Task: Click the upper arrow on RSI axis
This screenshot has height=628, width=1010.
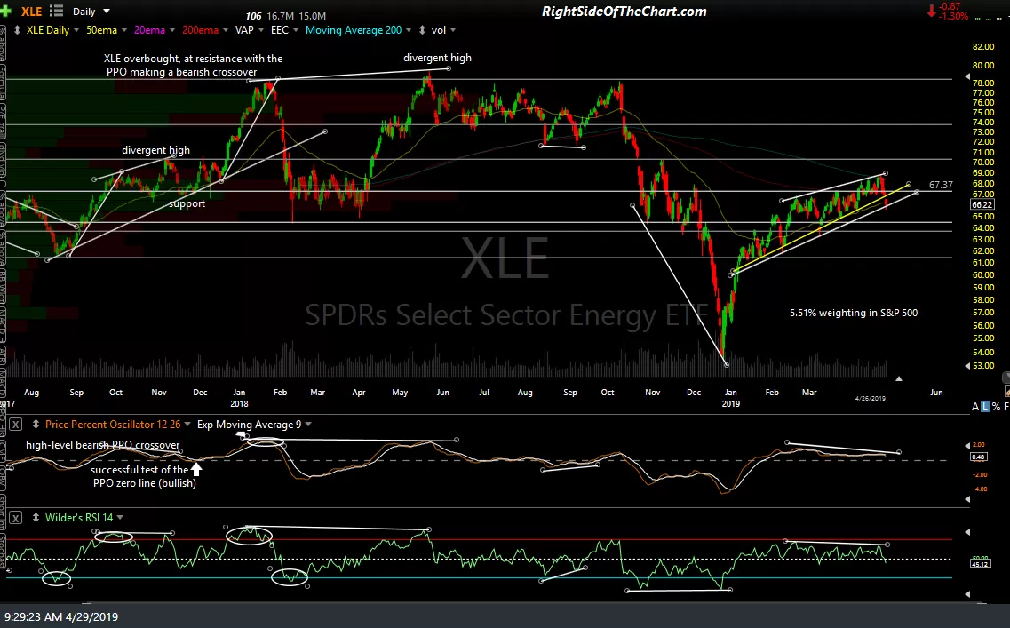Action: coord(966,532)
